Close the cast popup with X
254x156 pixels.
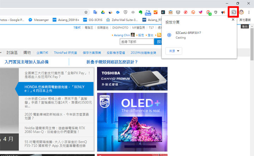tap(233, 20)
